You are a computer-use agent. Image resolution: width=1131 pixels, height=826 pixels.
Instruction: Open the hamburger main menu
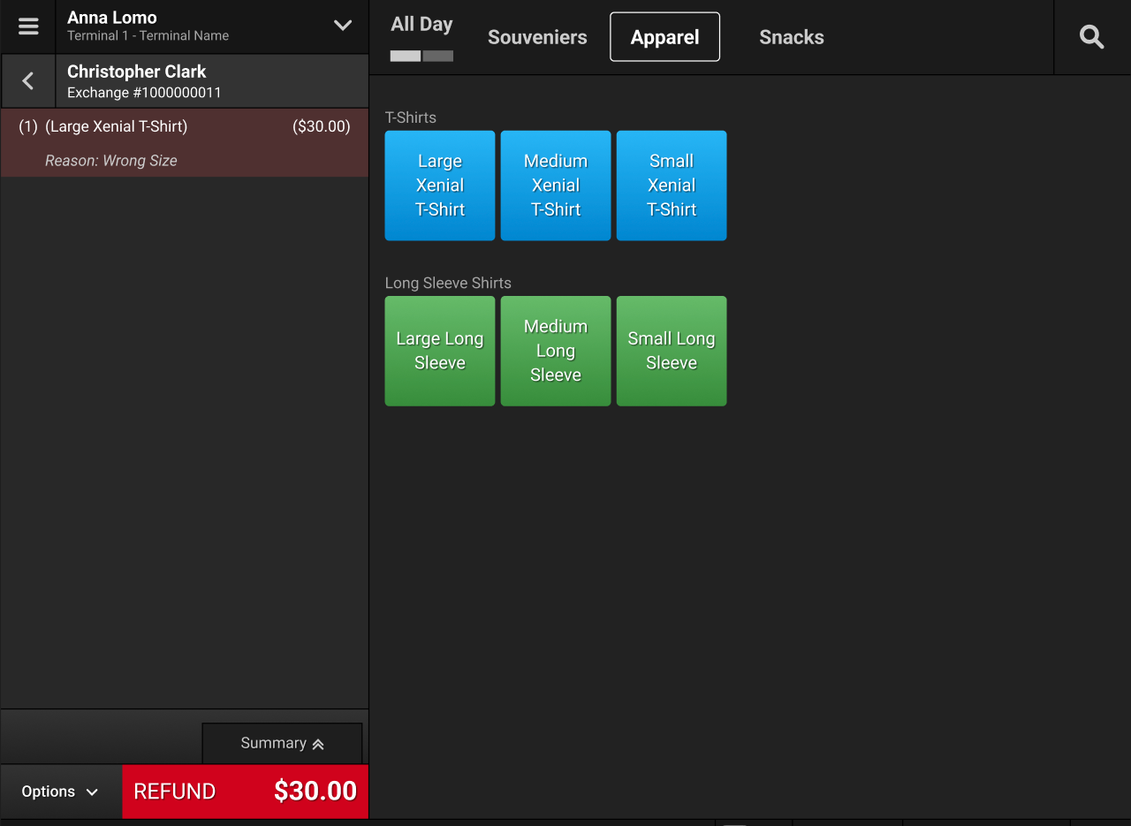[x=28, y=27]
